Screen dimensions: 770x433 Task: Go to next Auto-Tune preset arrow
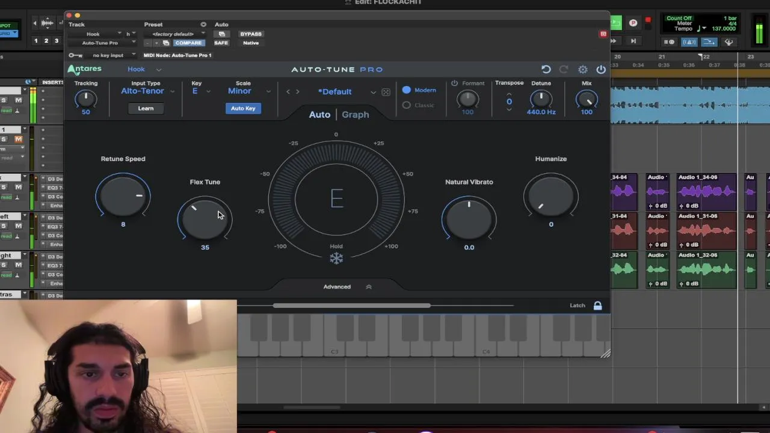[x=297, y=91]
